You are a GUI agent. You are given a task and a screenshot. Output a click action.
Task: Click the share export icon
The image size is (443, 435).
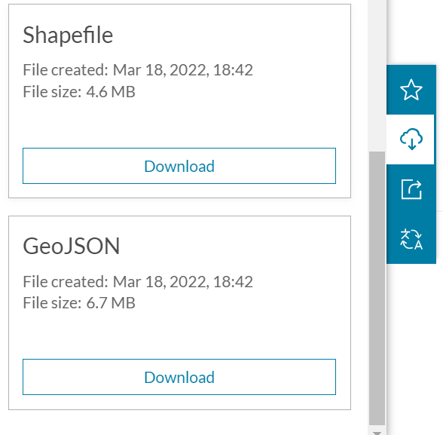click(x=411, y=188)
